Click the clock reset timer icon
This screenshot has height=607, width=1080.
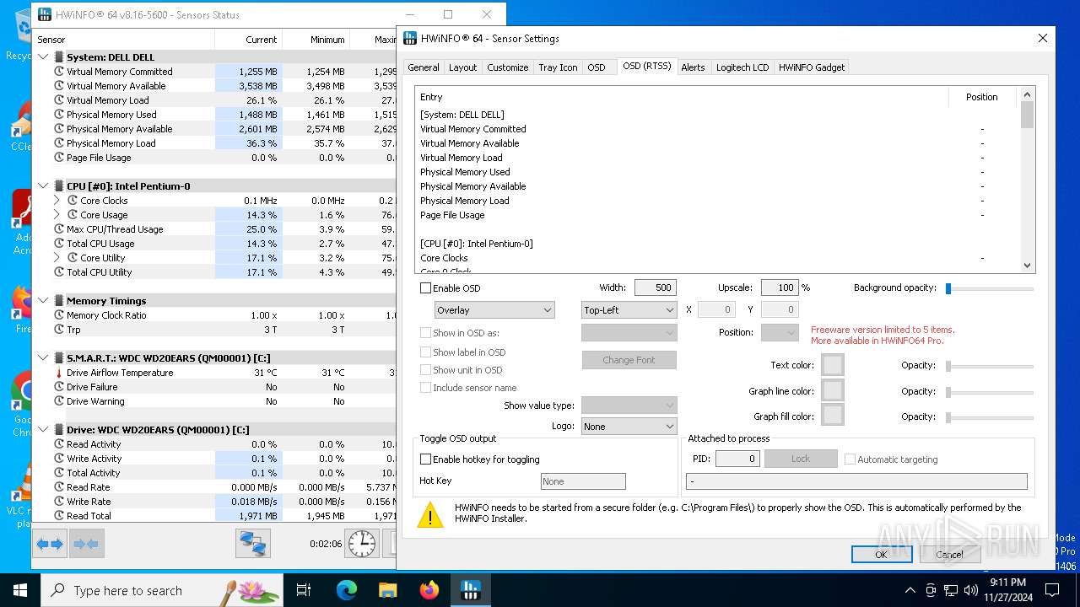363,544
